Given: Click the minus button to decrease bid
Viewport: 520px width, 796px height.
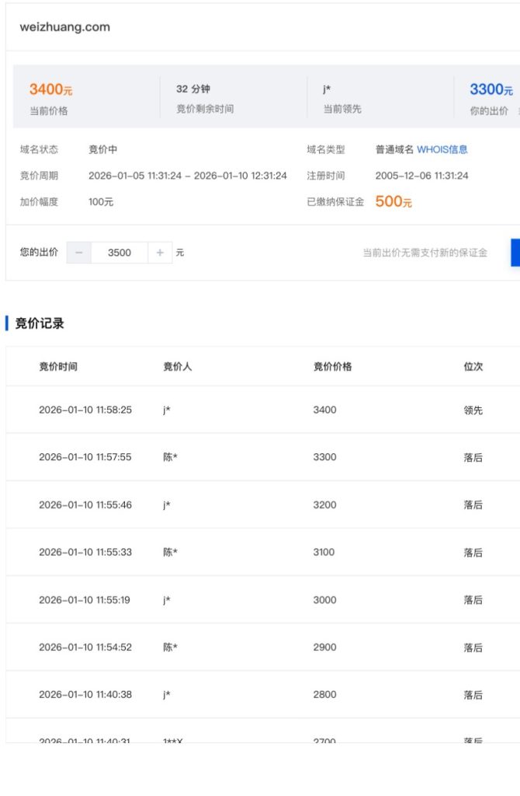Looking at the screenshot, I should click(78, 253).
